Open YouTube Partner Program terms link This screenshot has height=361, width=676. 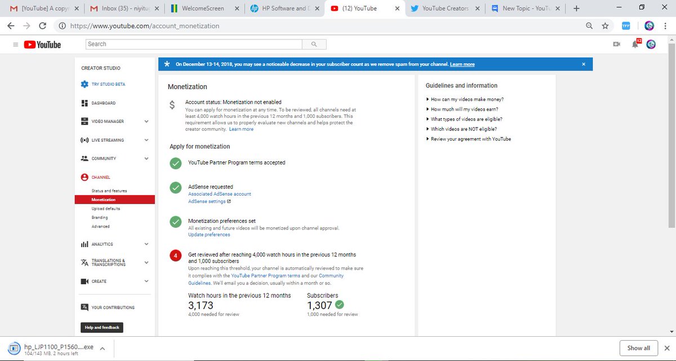pyautogui.click(x=265, y=275)
